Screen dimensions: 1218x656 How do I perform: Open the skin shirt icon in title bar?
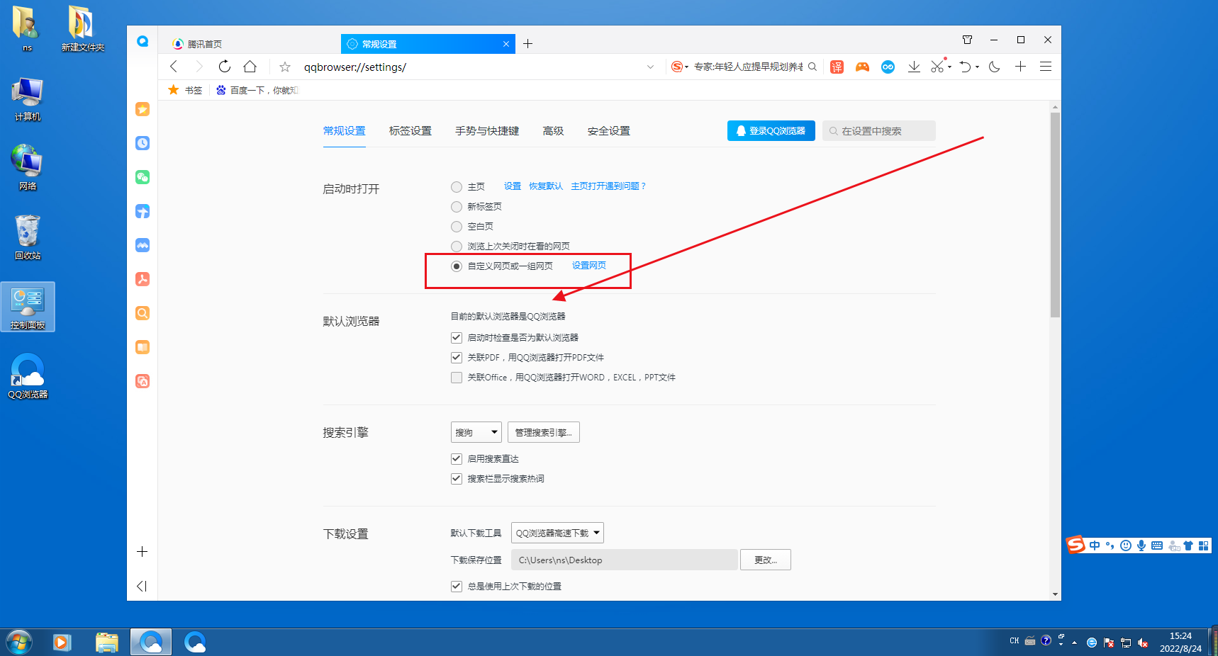[967, 40]
